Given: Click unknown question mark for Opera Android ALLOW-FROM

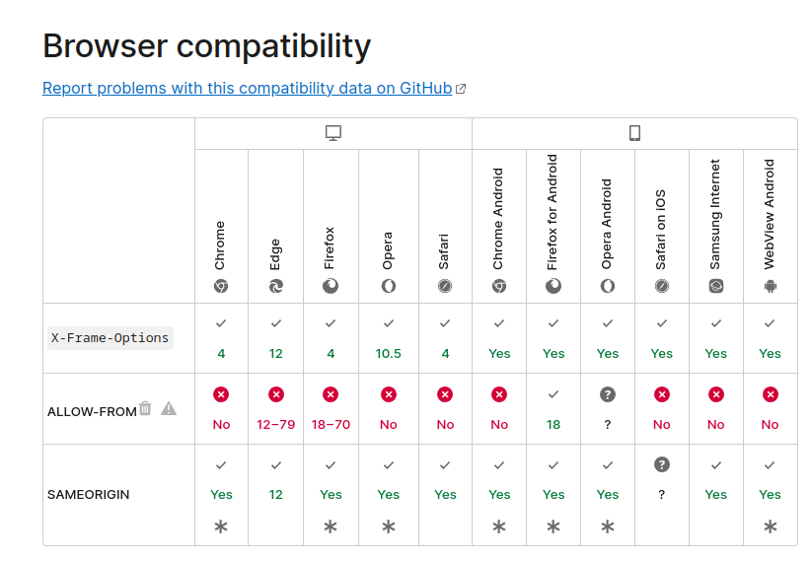Looking at the screenshot, I should pos(608,395).
